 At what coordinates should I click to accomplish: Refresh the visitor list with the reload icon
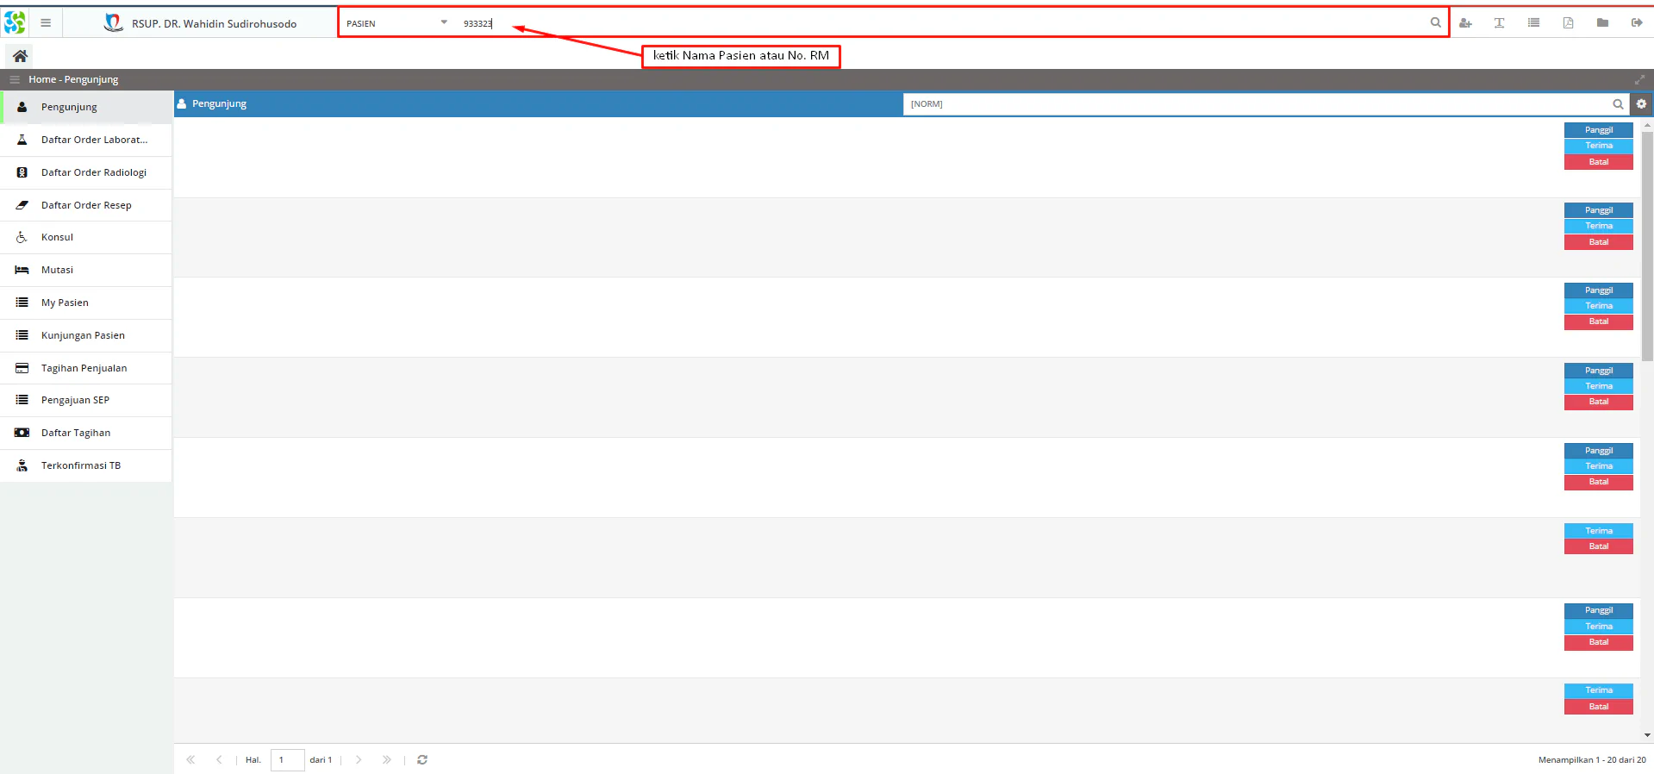(422, 760)
